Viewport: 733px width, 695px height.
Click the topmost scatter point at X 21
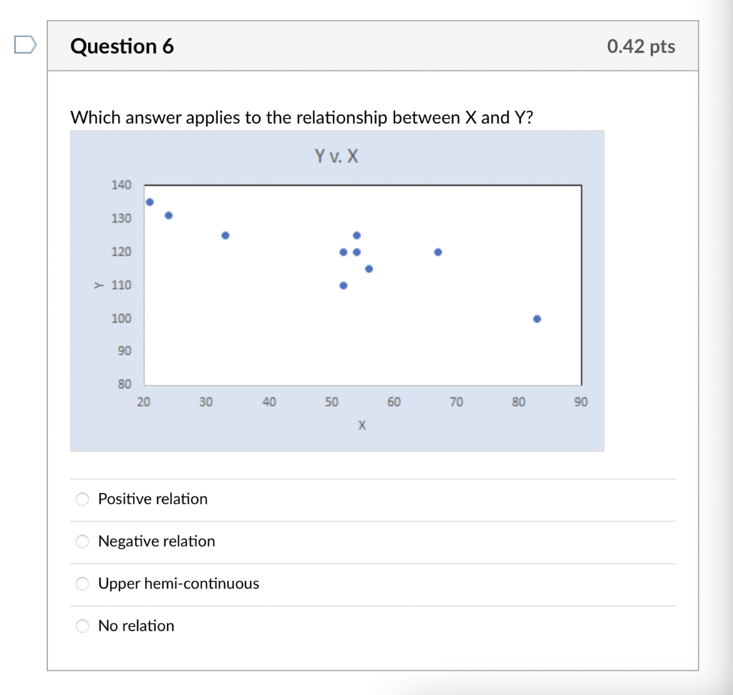[150, 201]
